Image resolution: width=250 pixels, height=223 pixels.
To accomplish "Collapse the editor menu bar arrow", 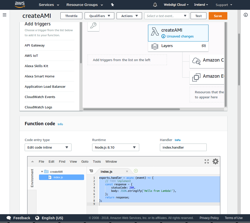I will pyautogui.click(x=32, y=161).
